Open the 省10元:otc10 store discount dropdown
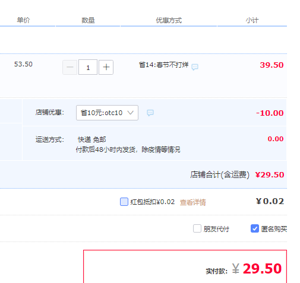The height and width of the screenshot is (283, 300). point(107,113)
